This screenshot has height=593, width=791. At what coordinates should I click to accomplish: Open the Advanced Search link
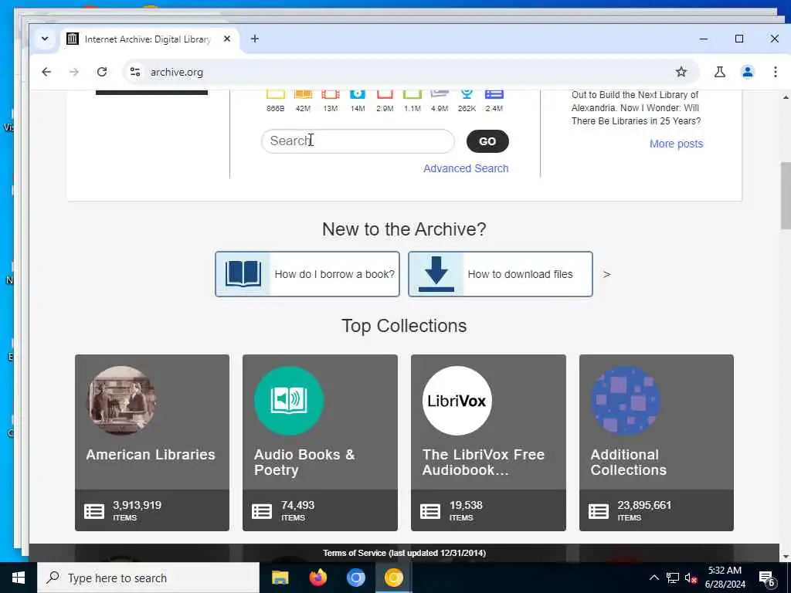click(x=466, y=168)
